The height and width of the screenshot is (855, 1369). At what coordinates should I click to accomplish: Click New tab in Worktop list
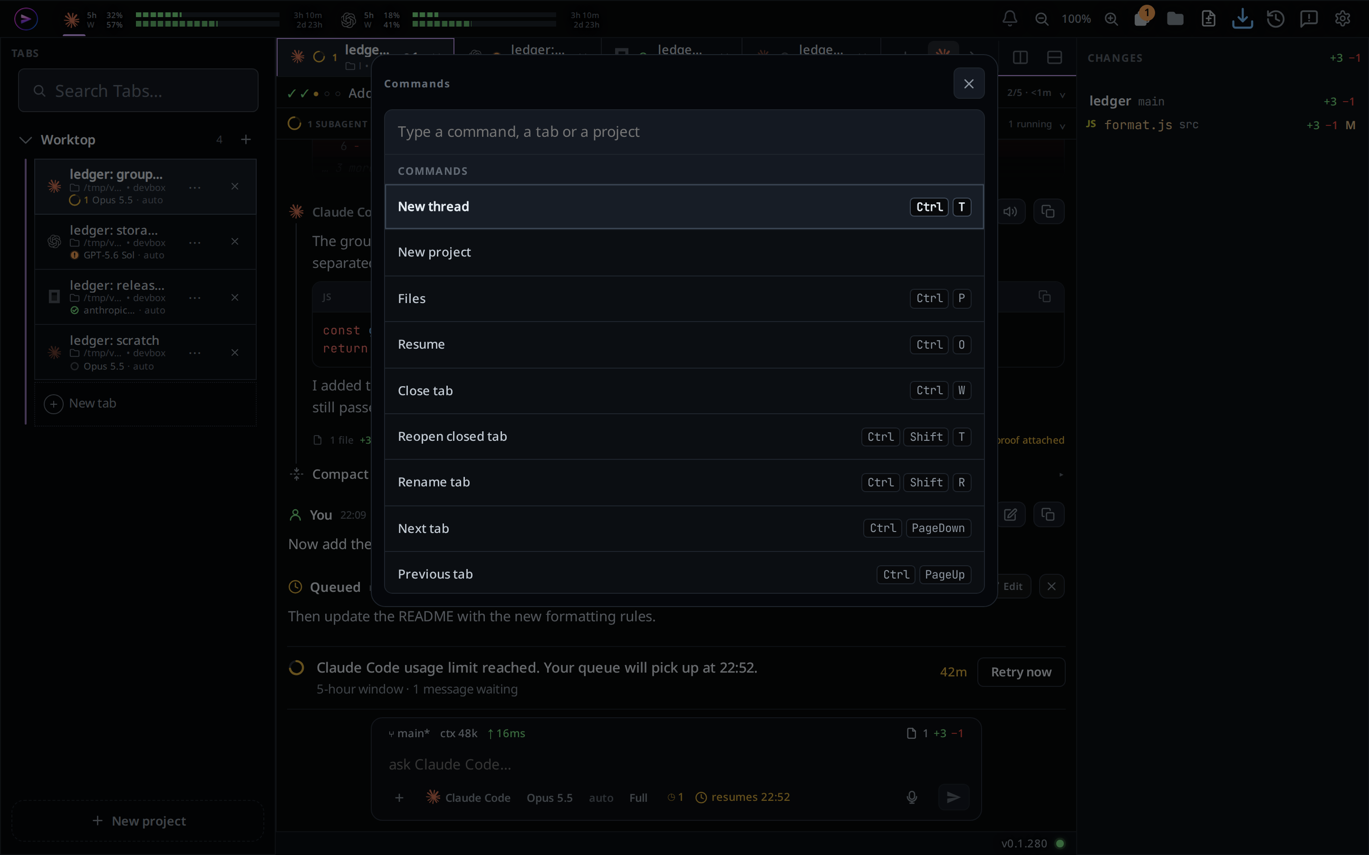(x=145, y=404)
